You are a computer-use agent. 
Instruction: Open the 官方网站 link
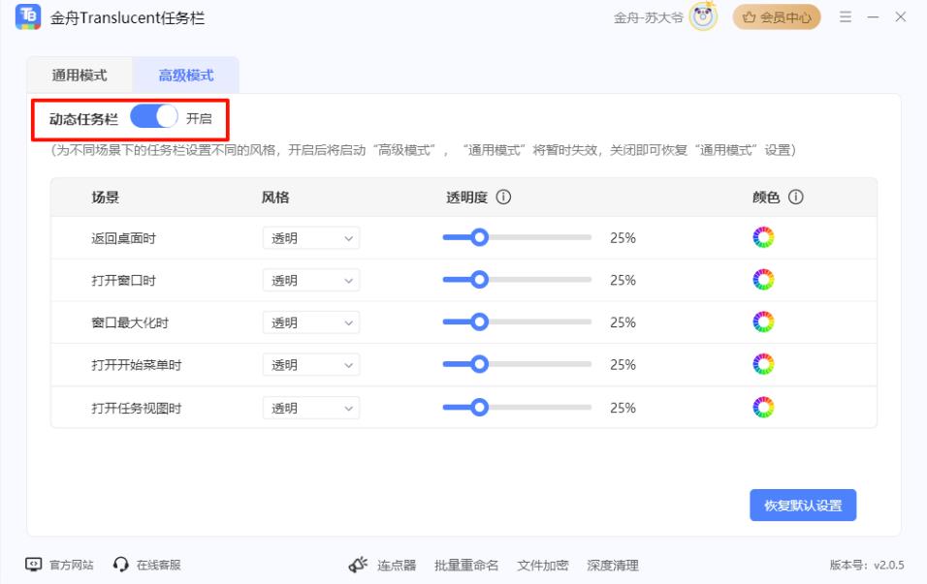coord(71,565)
